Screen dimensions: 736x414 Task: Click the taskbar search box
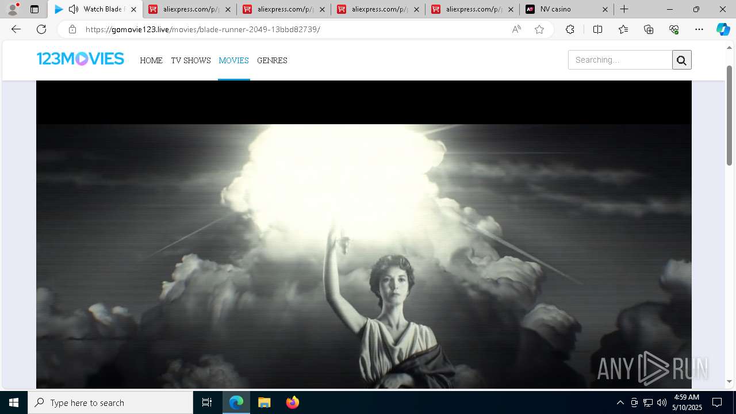[110, 402]
